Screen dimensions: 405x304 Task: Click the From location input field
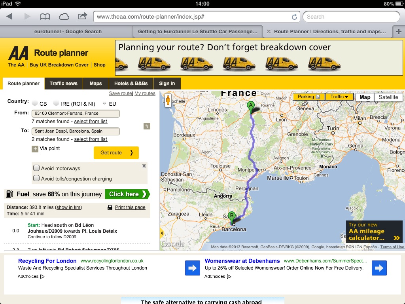coord(76,113)
